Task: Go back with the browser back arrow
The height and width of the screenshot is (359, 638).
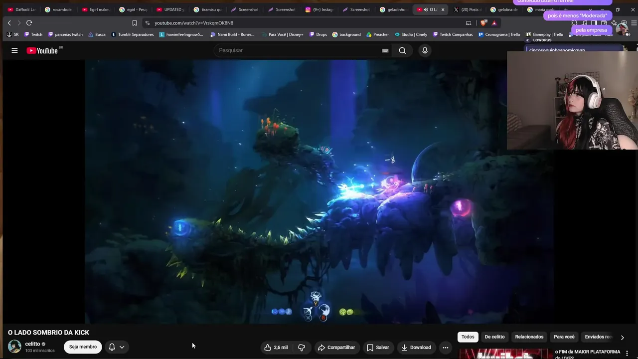Action: coord(9,23)
